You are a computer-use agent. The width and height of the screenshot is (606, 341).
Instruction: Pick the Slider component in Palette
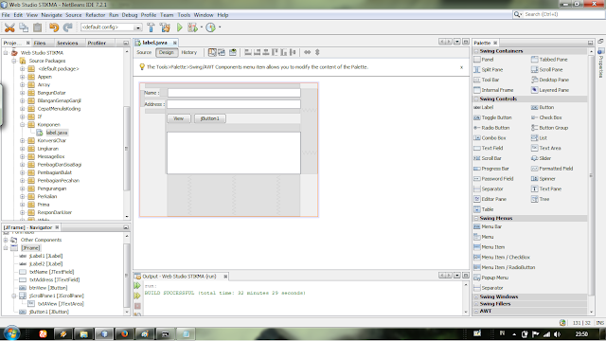(x=542, y=158)
